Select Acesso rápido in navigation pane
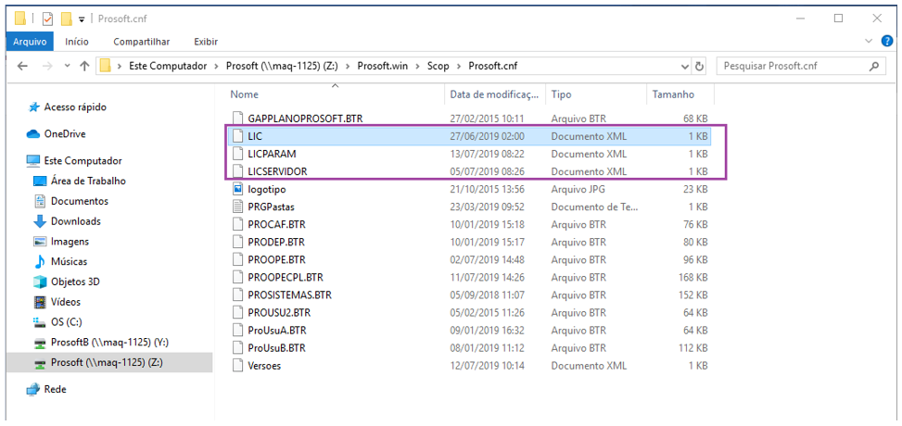902x426 pixels. 75,106
